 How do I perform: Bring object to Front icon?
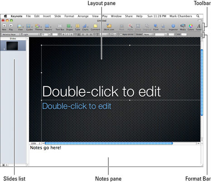[x=156, y=26]
